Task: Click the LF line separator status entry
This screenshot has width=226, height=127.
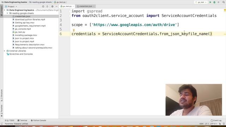Action: pyautogui.click(x=207, y=124)
